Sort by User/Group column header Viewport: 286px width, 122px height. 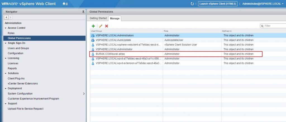[127, 31]
